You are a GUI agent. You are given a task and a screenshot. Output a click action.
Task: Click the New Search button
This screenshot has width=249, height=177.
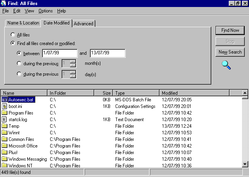click(230, 52)
